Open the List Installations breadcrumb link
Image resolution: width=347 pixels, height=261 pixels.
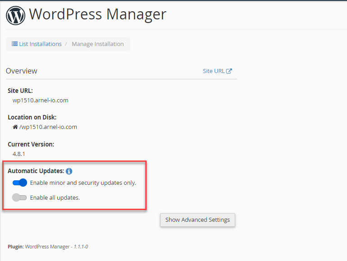click(37, 44)
